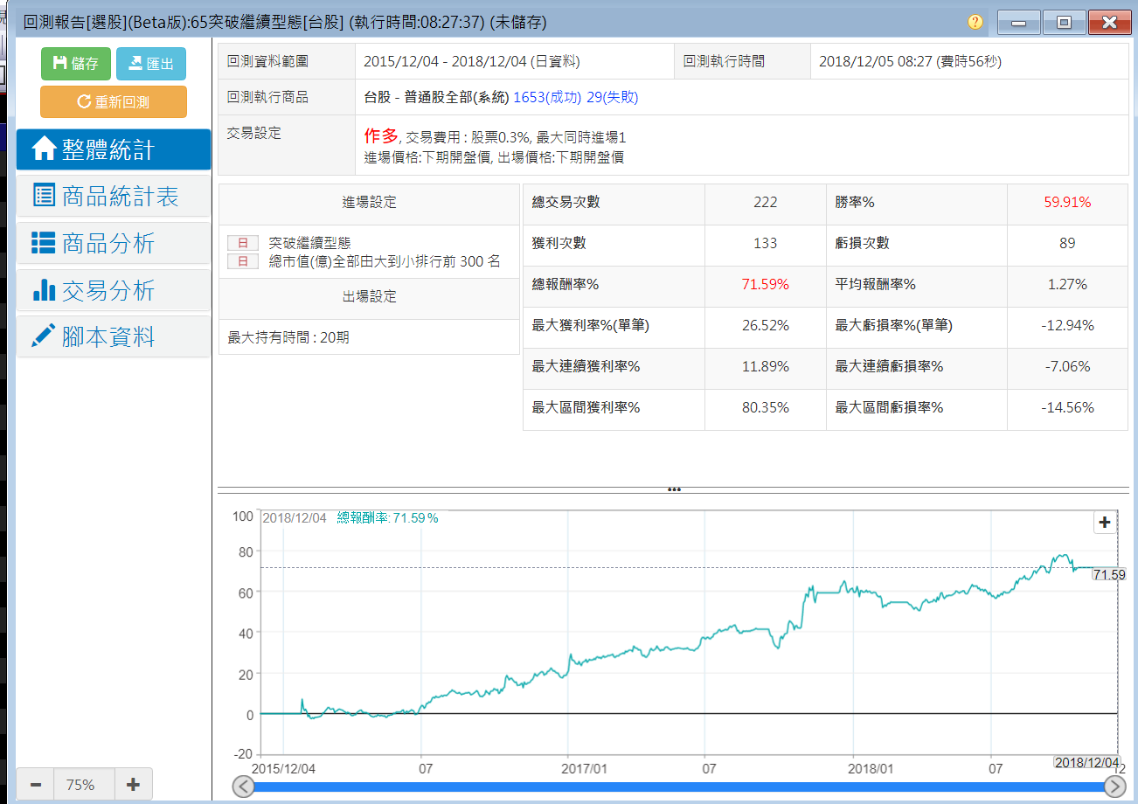The width and height of the screenshot is (1138, 804).
Task: Click the left arrow of the chart range slider
Action: click(245, 787)
